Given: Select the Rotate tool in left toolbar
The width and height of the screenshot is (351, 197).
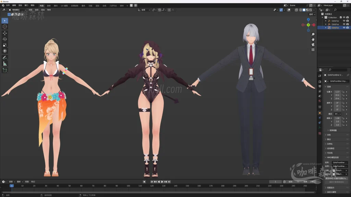Looking at the screenshot, I should coord(5,39).
